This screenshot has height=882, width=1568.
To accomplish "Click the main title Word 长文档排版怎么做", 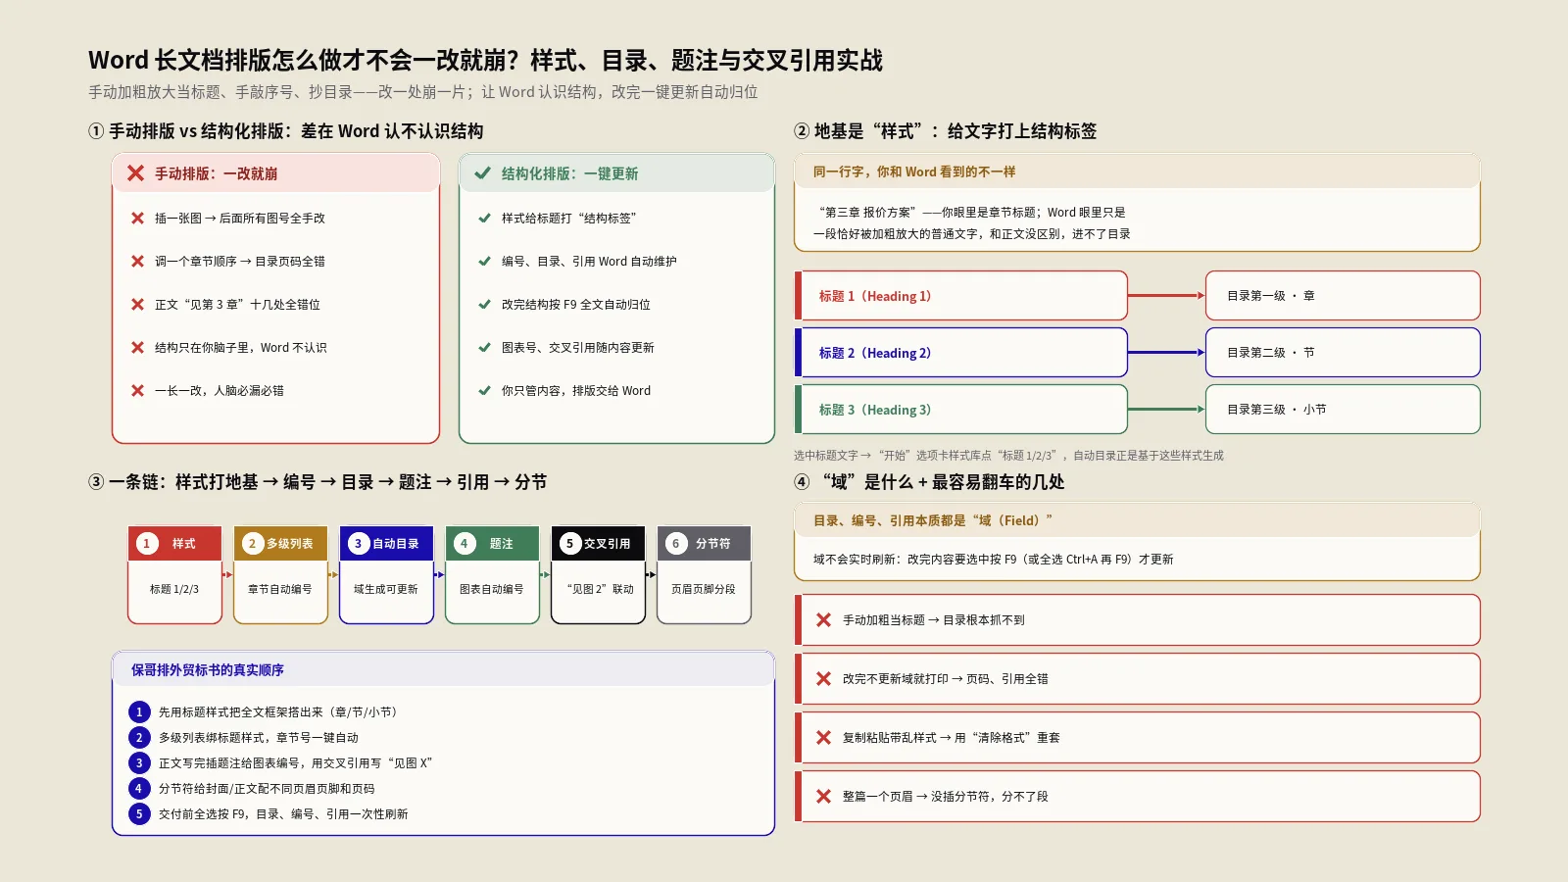I will point(485,61).
